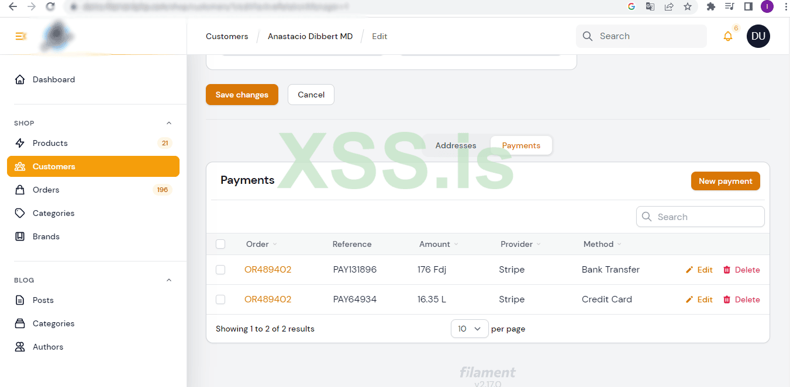Click the Customers breadcrumb link

tap(227, 36)
